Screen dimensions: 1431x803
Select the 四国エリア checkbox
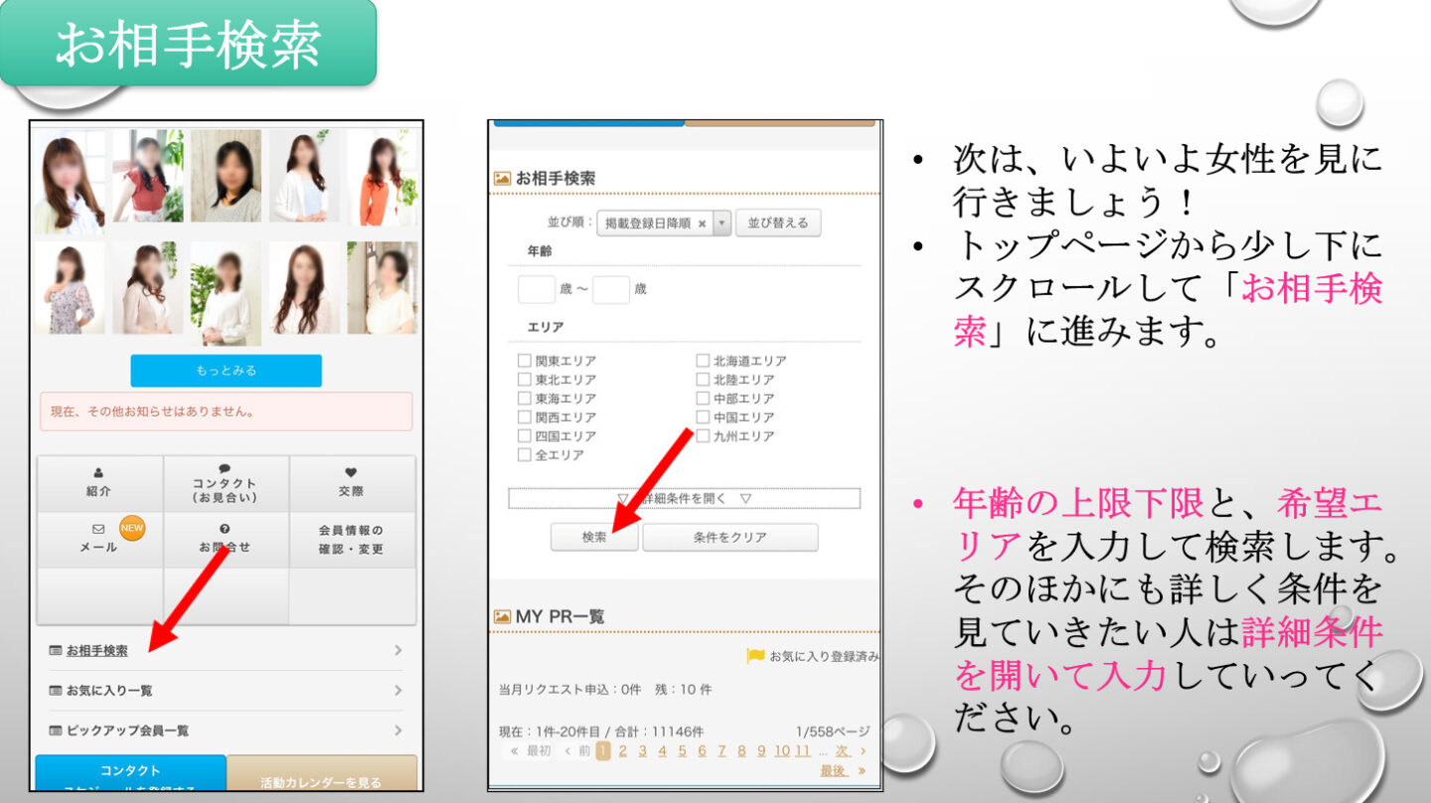525,436
